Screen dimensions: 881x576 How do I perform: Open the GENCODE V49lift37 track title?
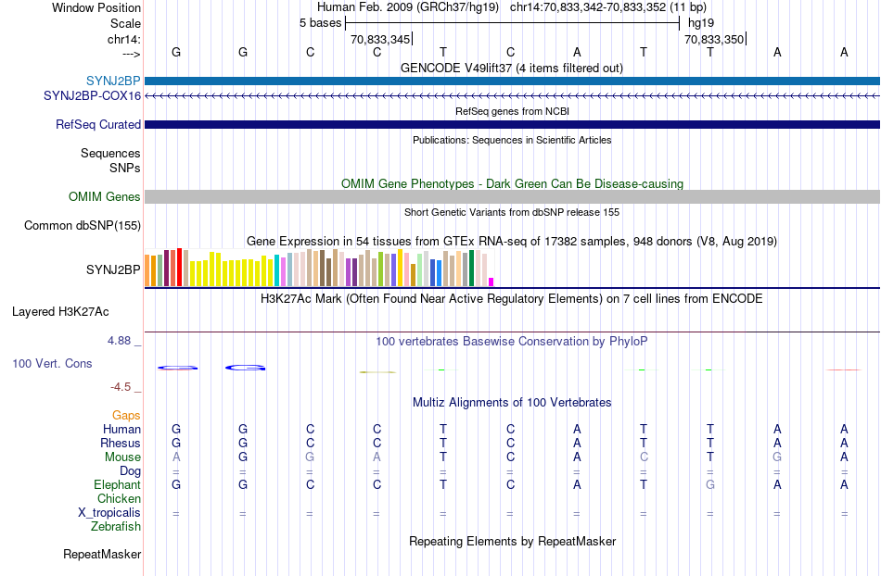tap(511, 68)
